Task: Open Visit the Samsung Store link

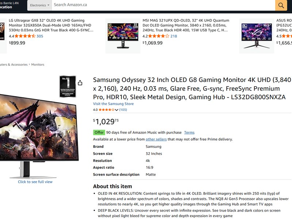Action: coord(113,104)
